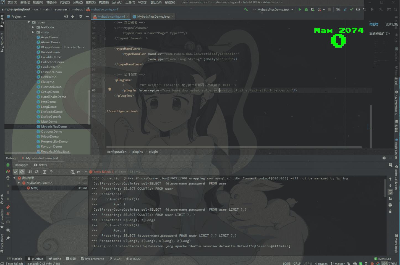Open MybatisPlusDemo.test run configuration dropdown
400x265 pixels.
pyautogui.click(x=273, y=9)
